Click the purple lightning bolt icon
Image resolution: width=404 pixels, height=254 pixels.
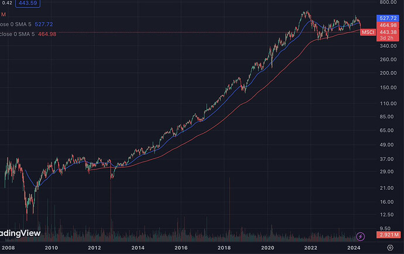pyautogui.click(x=361, y=236)
